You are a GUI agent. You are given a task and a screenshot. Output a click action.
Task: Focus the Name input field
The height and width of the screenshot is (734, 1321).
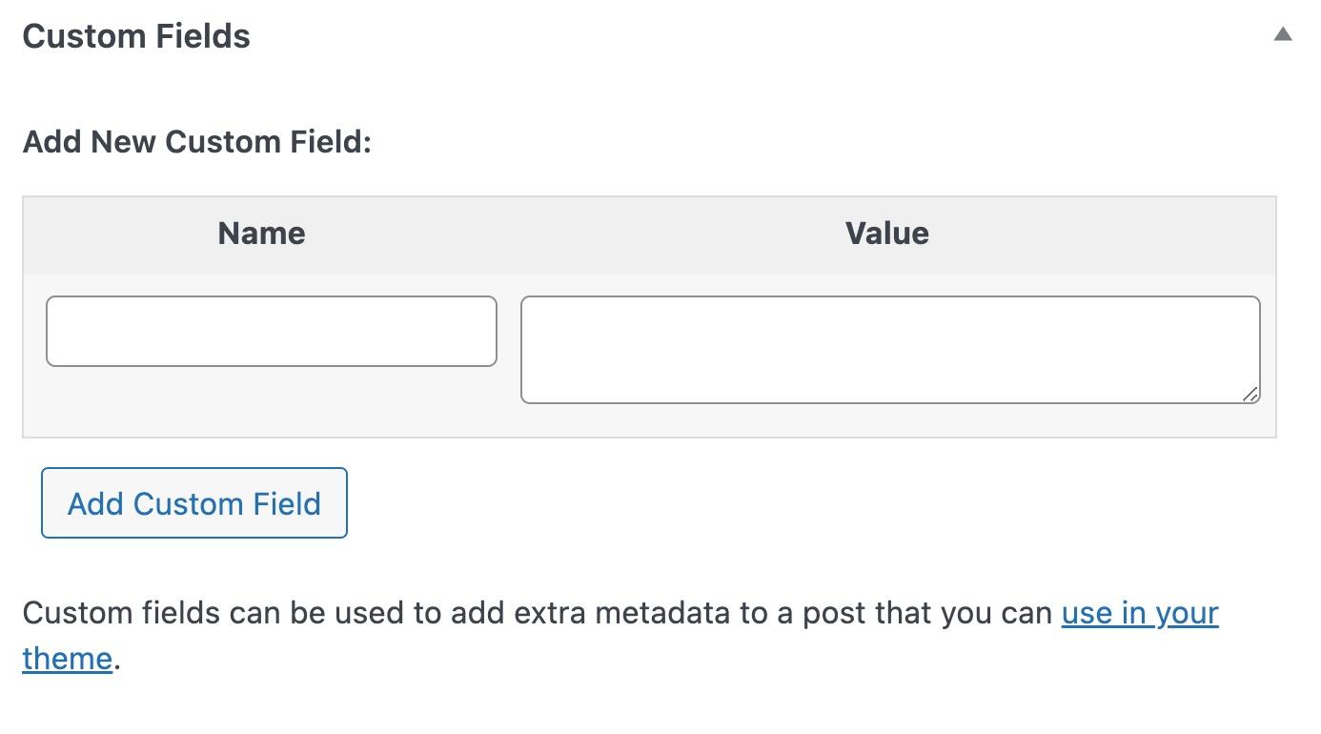271,331
